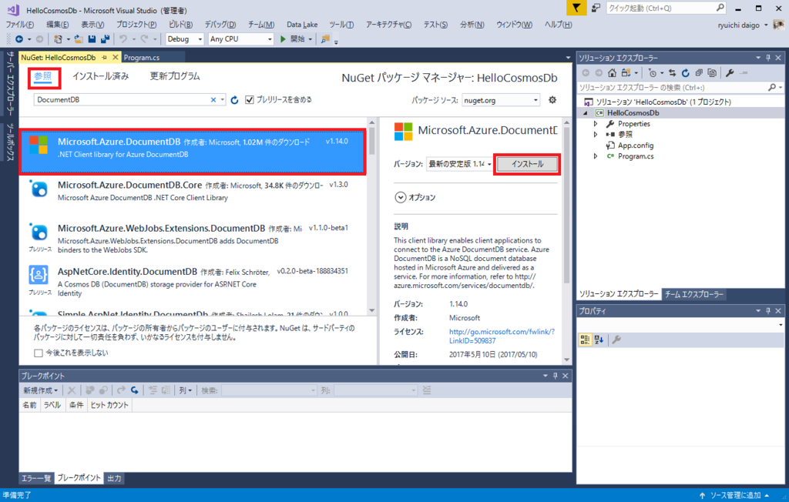Check the Do not show this again box
Viewport: 789px width, 502px height.
coord(39,353)
